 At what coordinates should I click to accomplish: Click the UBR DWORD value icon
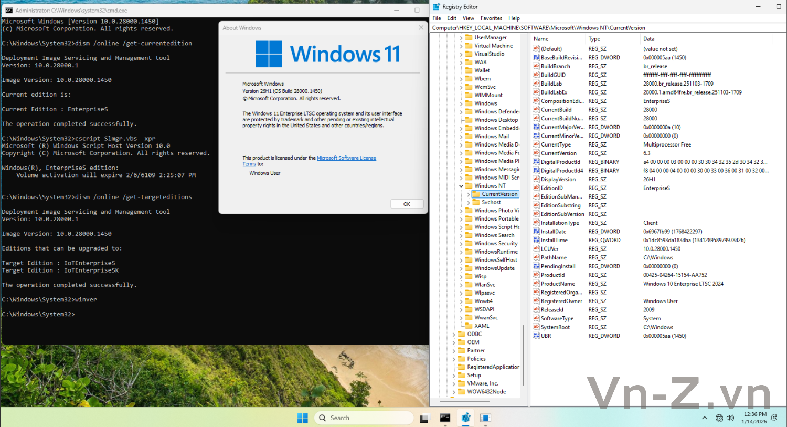click(536, 336)
